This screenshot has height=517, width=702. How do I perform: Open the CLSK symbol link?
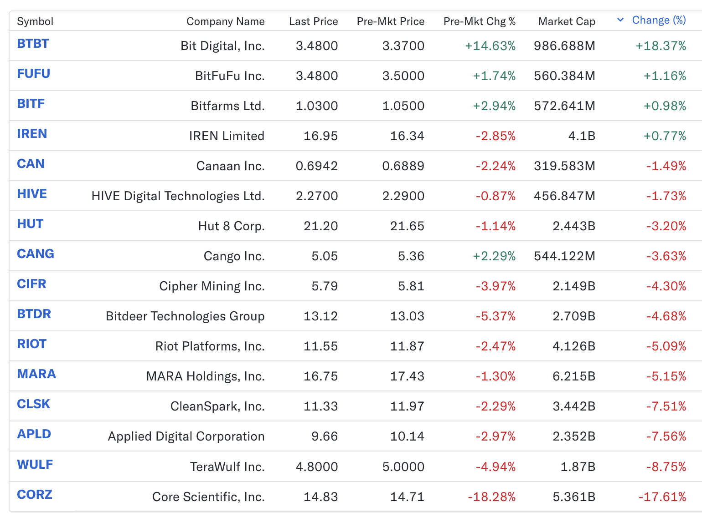pos(33,404)
